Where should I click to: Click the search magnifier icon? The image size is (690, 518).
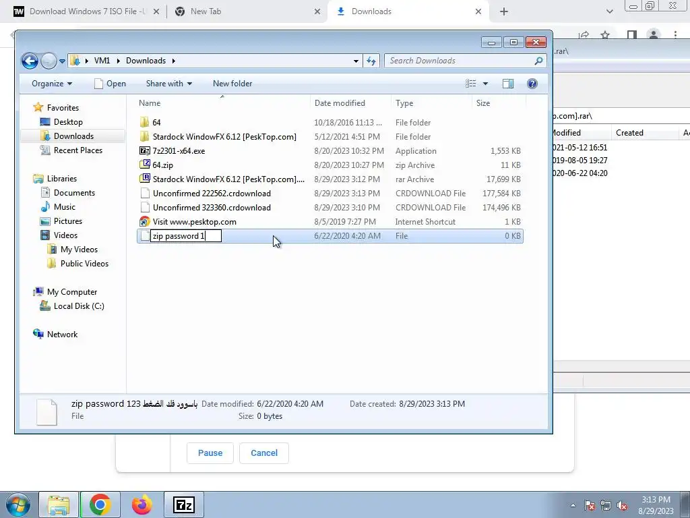[x=538, y=61]
